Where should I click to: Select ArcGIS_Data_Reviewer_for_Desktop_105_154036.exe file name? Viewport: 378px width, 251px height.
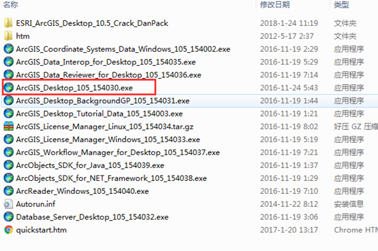click(108, 75)
